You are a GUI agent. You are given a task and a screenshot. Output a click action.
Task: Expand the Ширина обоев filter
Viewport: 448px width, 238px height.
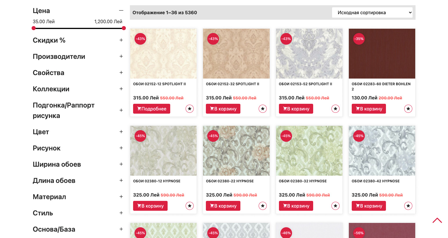[x=121, y=164]
